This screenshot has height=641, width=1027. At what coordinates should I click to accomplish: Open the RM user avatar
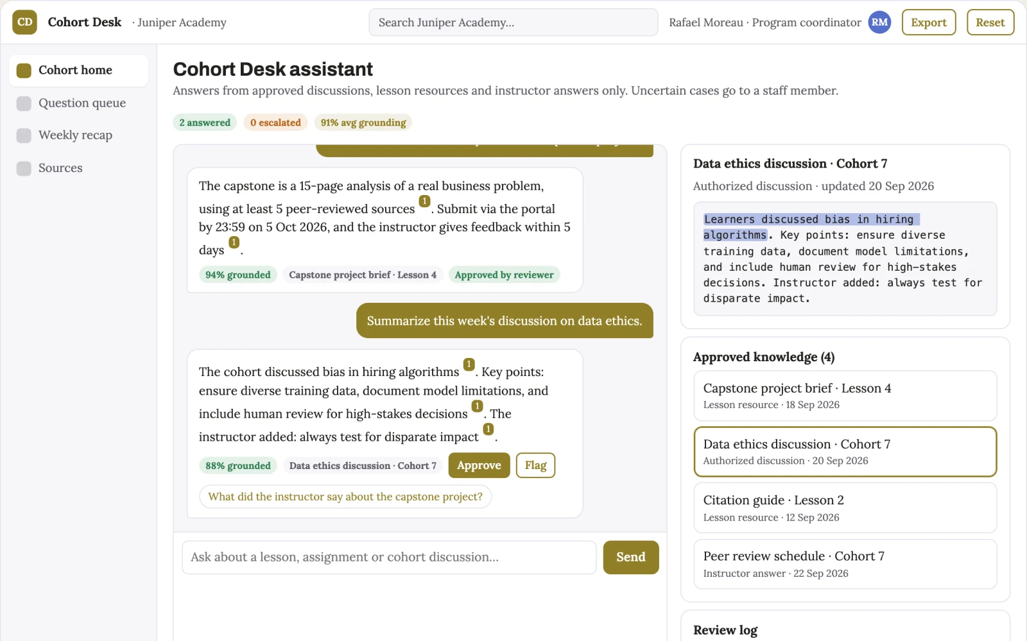(x=879, y=22)
